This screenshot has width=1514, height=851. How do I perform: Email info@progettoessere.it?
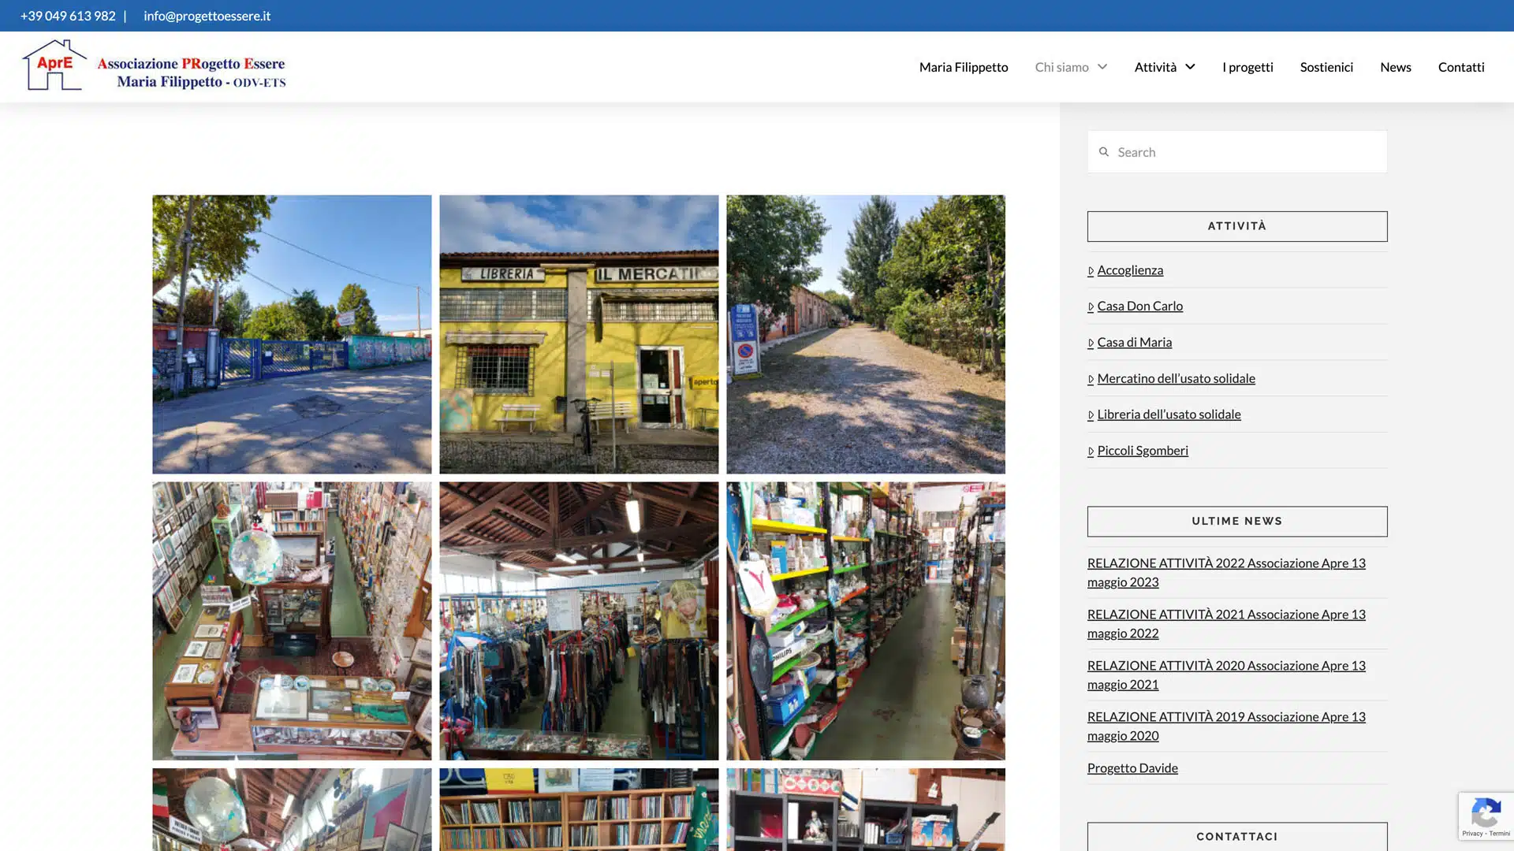[207, 16]
